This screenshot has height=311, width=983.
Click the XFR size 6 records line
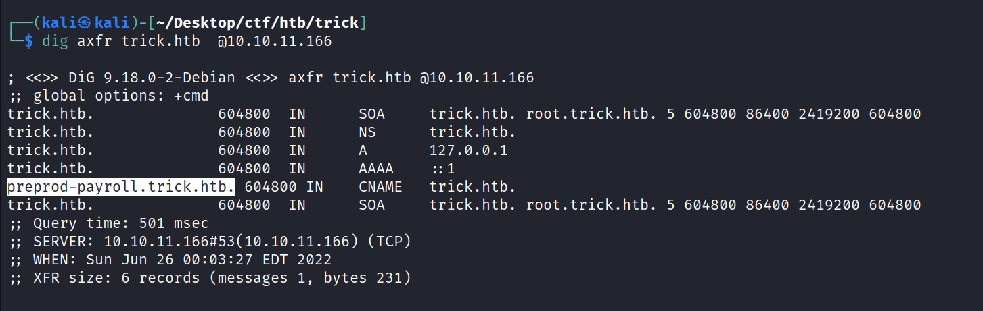tap(209, 278)
